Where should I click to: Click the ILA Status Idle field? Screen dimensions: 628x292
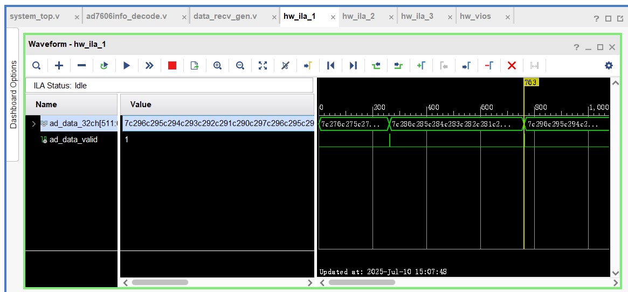coord(169,85)
